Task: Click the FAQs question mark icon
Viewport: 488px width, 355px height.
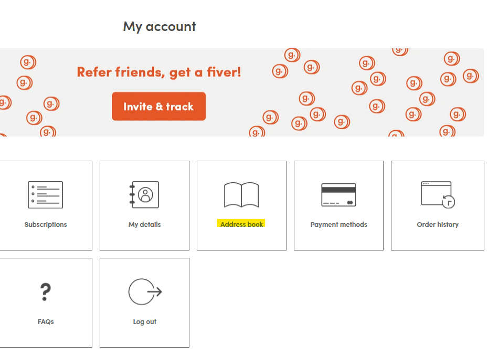Action: [46, 292]
